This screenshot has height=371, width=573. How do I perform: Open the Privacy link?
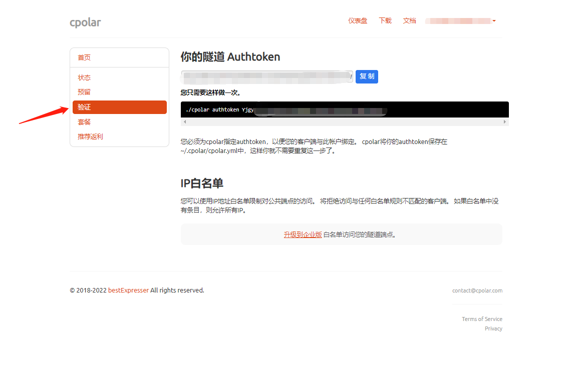click(x=493, y=328)
